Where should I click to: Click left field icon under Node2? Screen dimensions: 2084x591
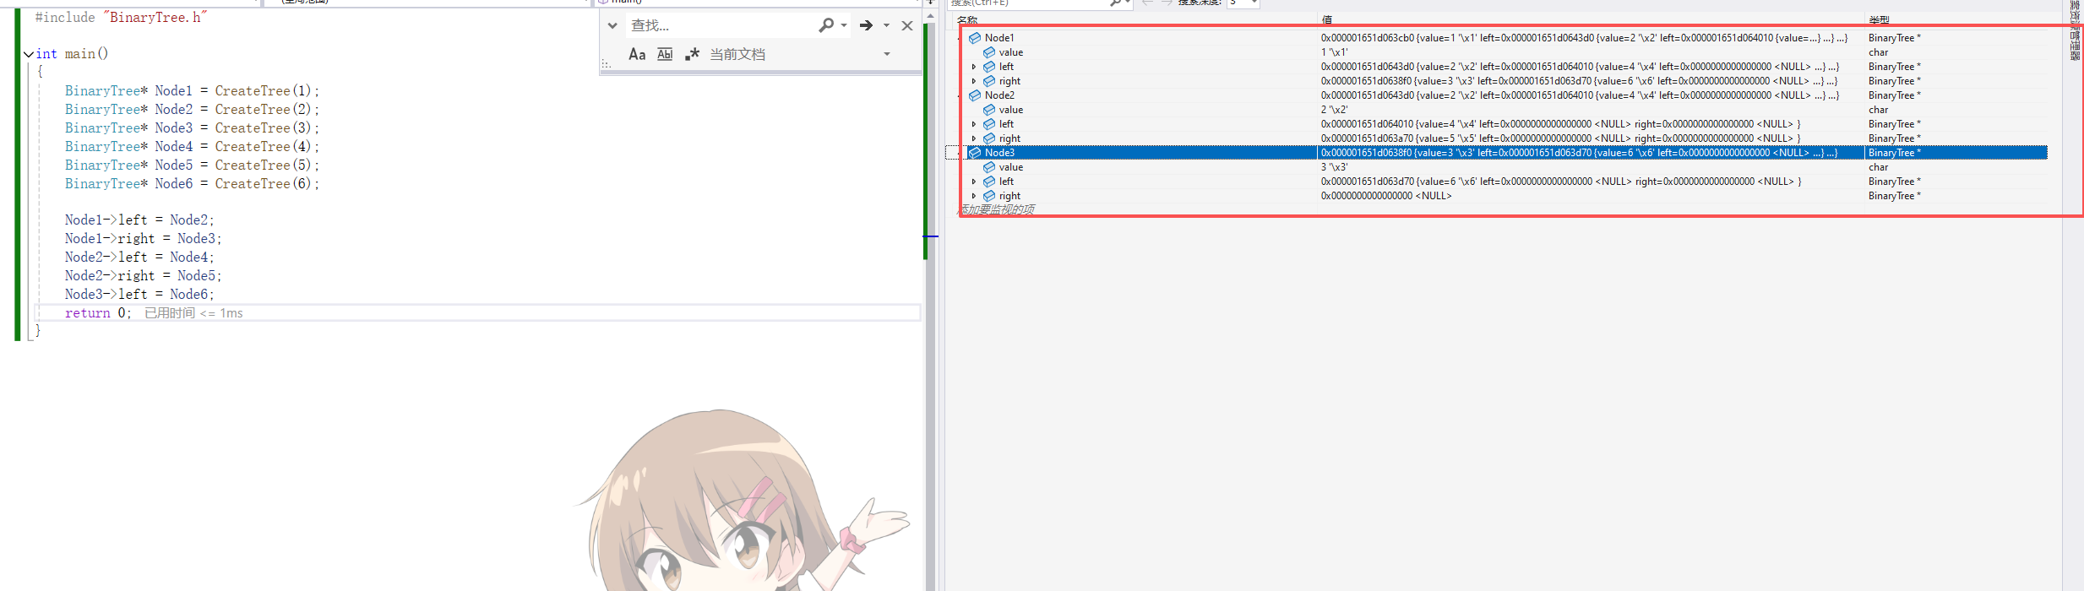tap(989, 124)
